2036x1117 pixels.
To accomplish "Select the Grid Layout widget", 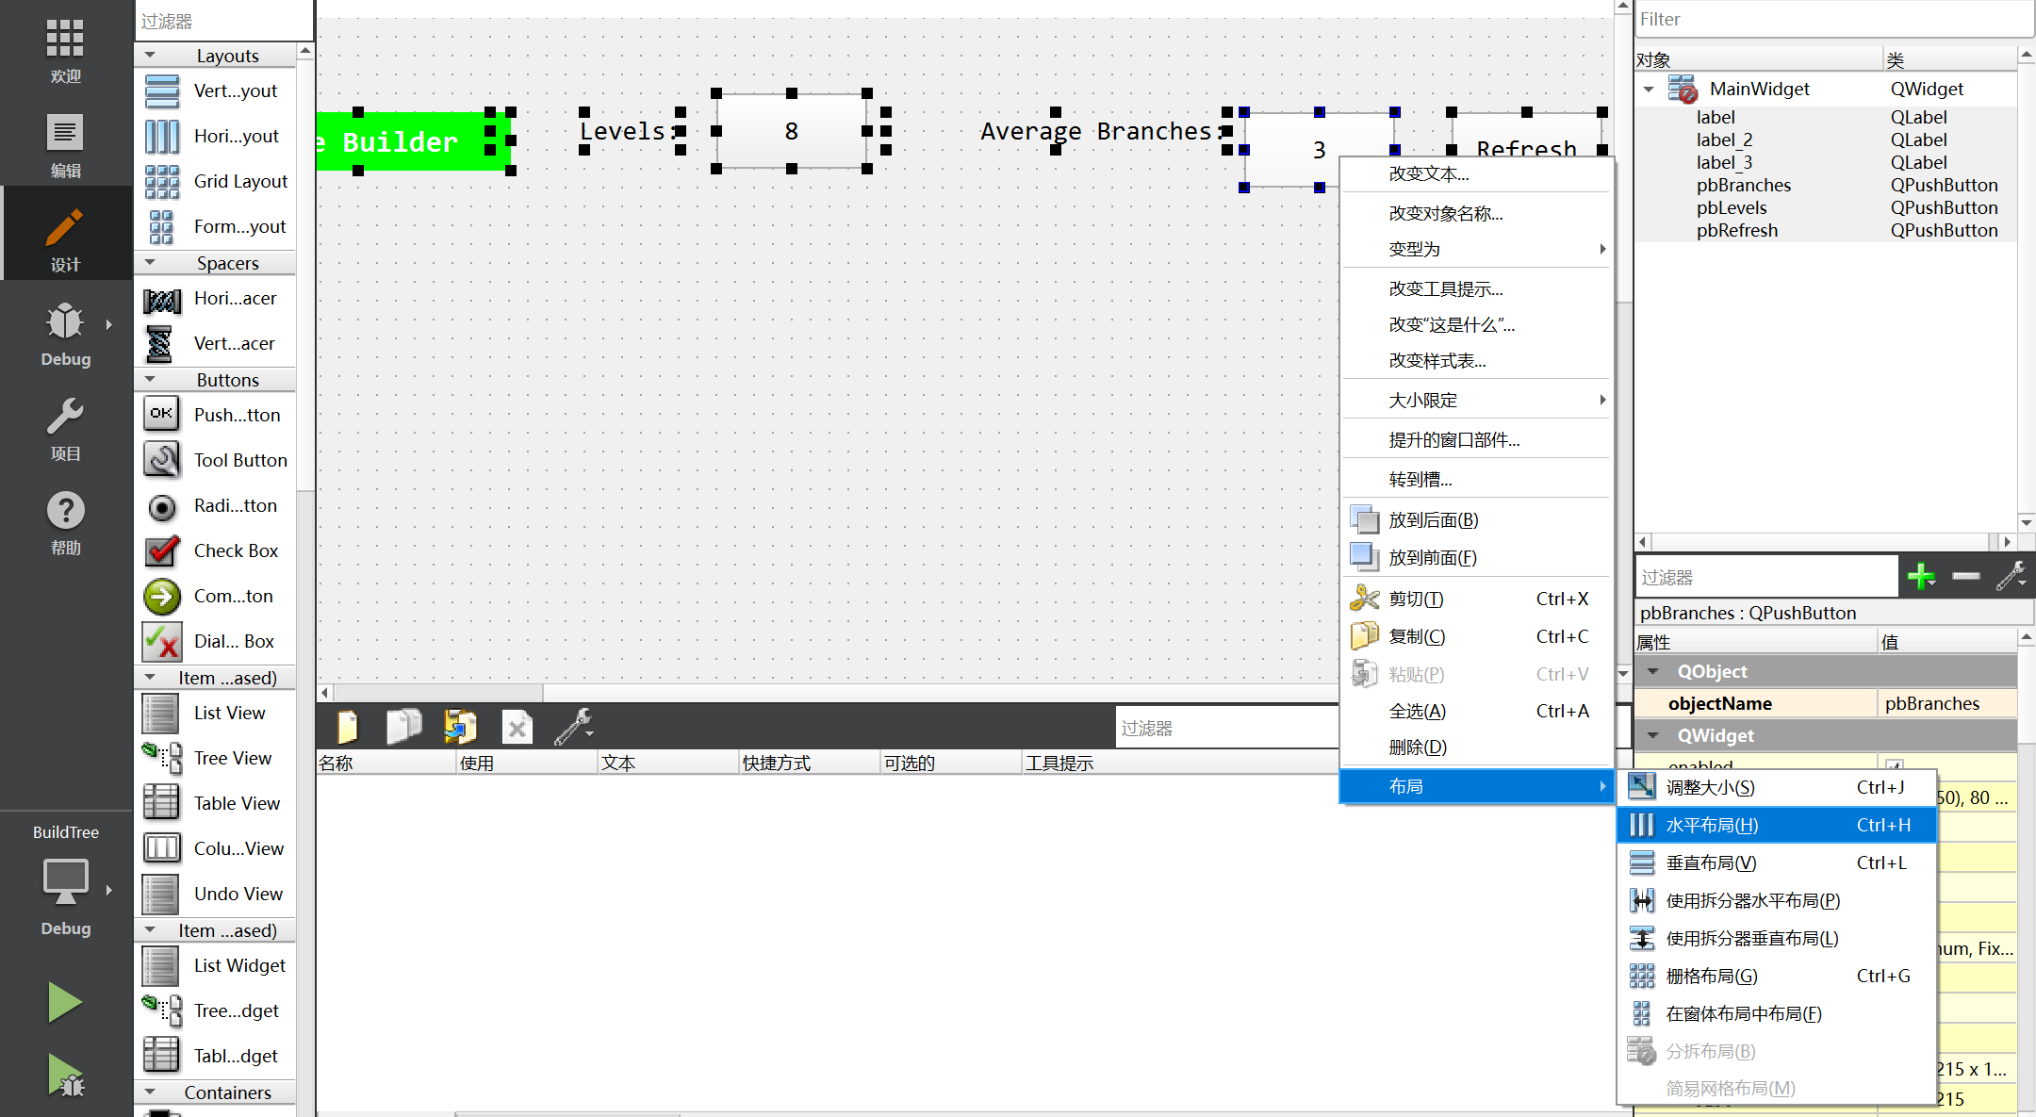I will tap(216, 181).
